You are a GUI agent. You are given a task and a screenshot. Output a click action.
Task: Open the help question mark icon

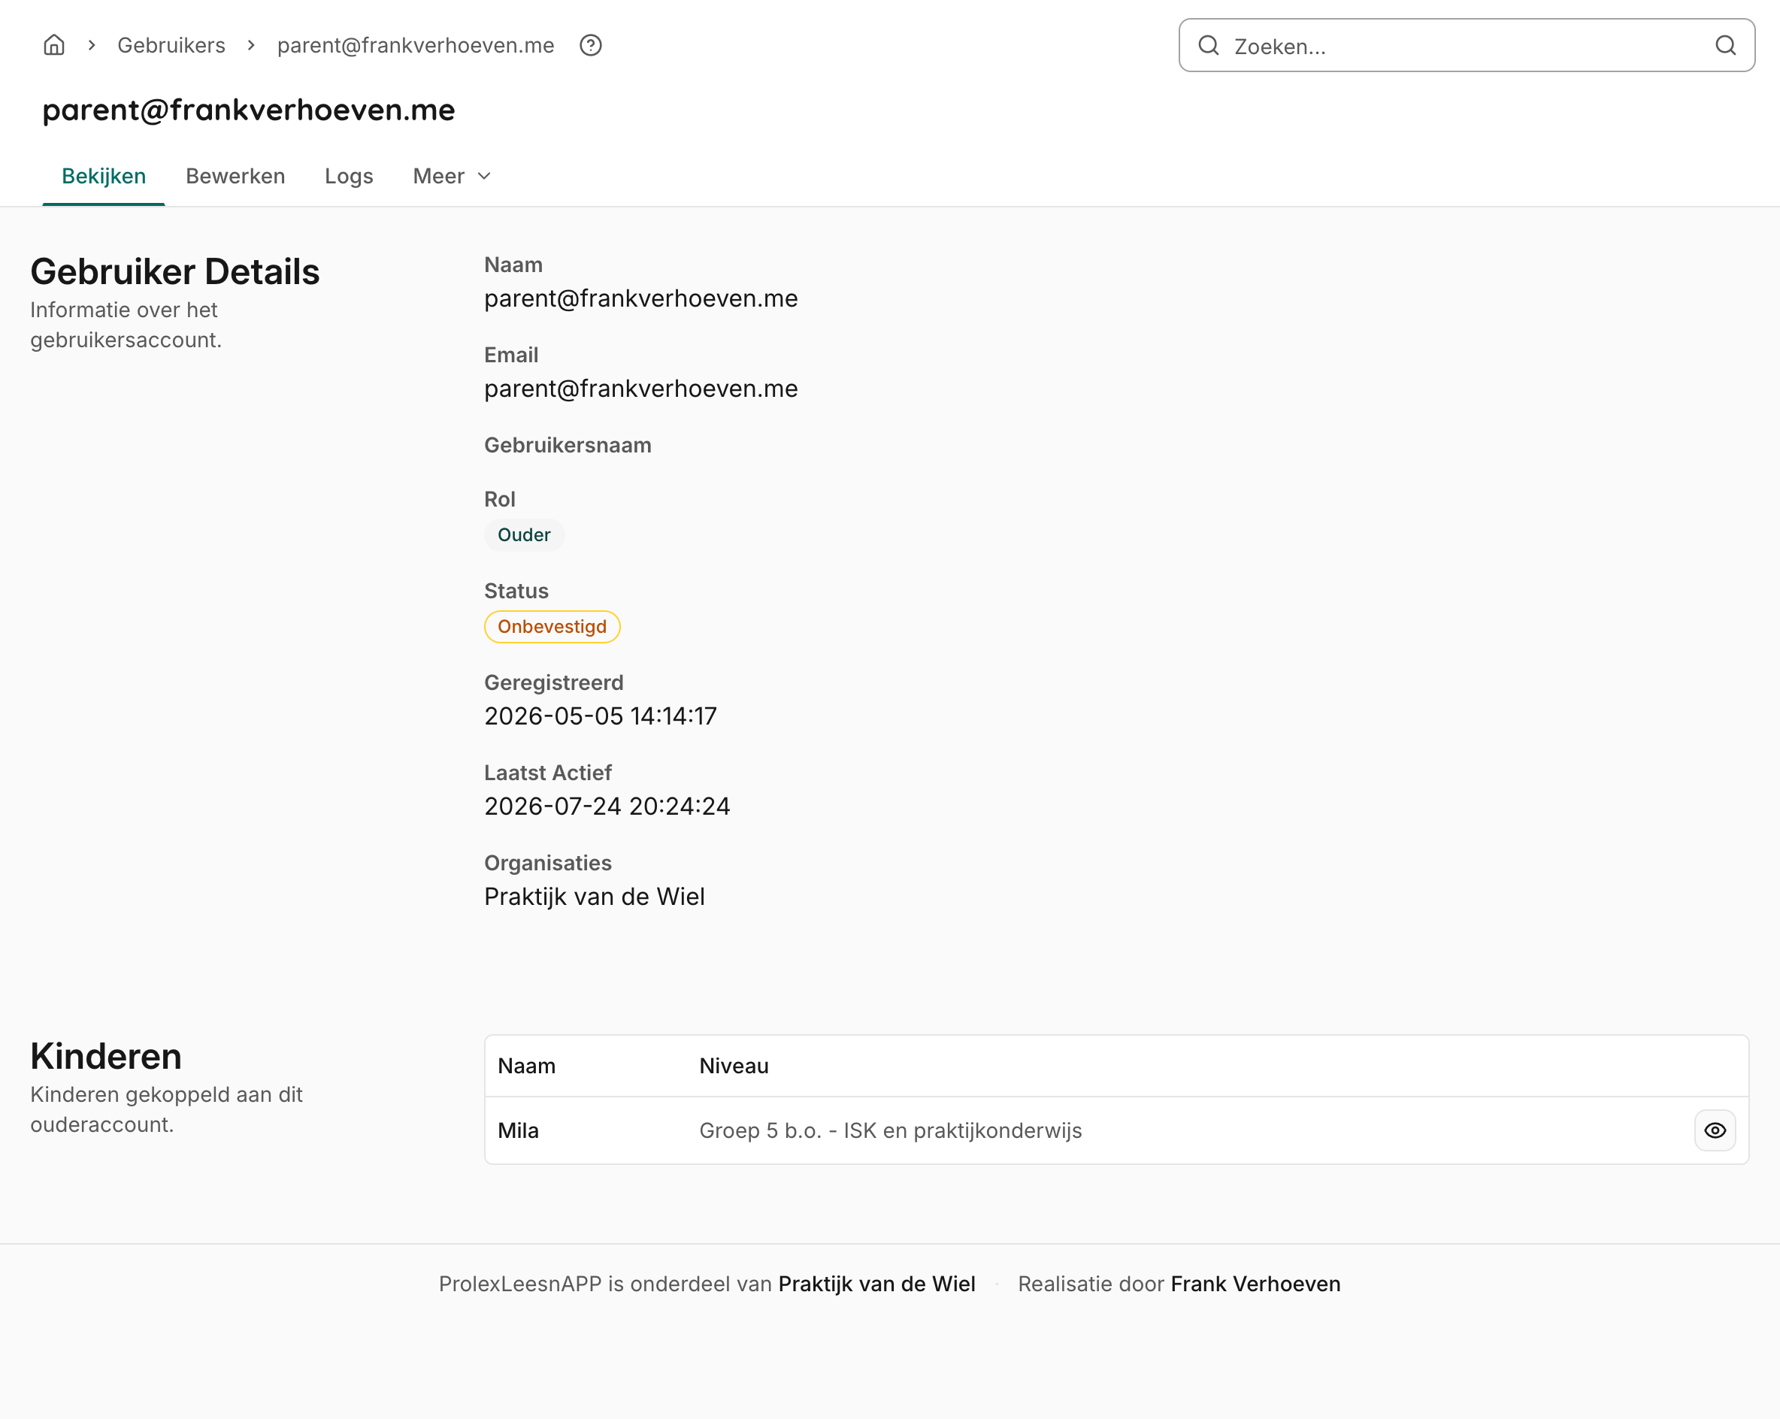(x=590, y=44)
